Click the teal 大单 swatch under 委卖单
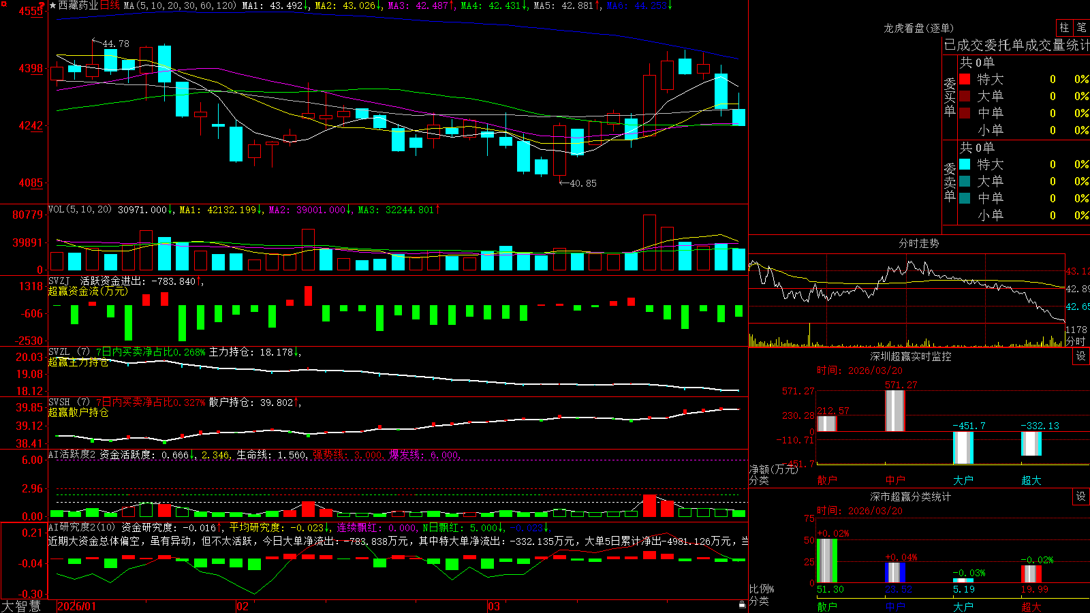Screen dimensions: 1090x613 pyautogui.click(x=965, y=181)
